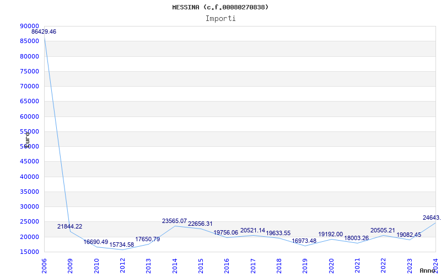Screen dimensions: 441x276
Task: Click the 2016 x-axis year label
Action: tap(227, 266)
